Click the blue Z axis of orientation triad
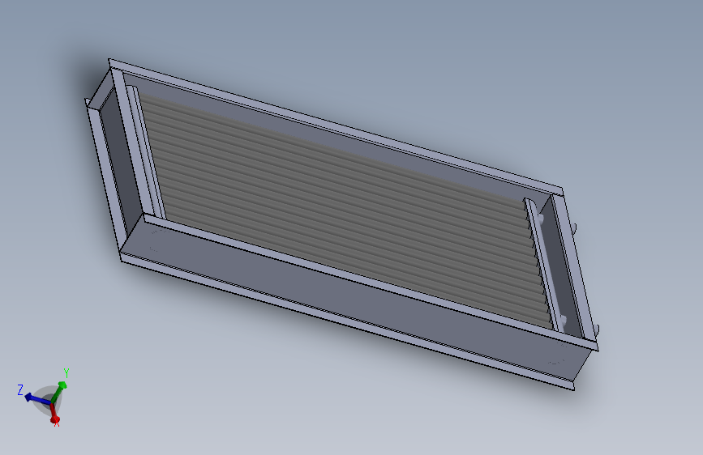Viewport: 703px width, 455px height. pos(37,399)
